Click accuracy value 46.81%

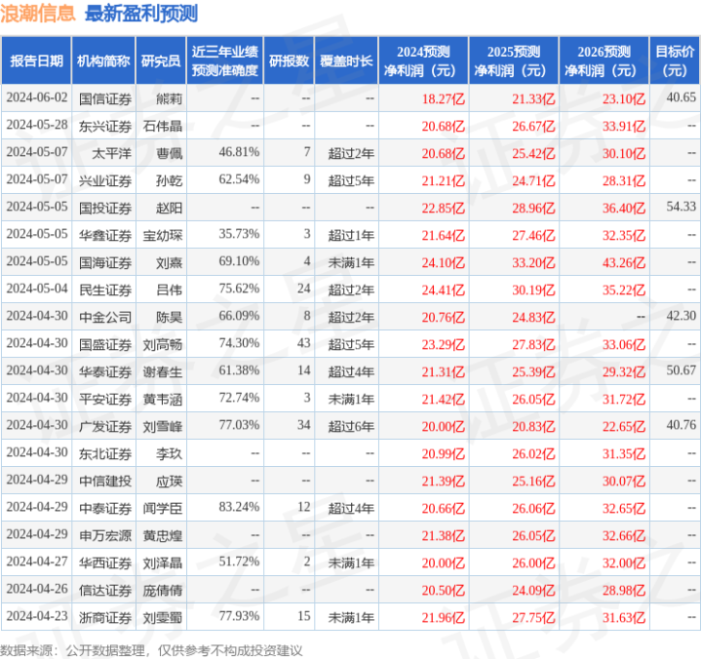(x=239, y=152)
